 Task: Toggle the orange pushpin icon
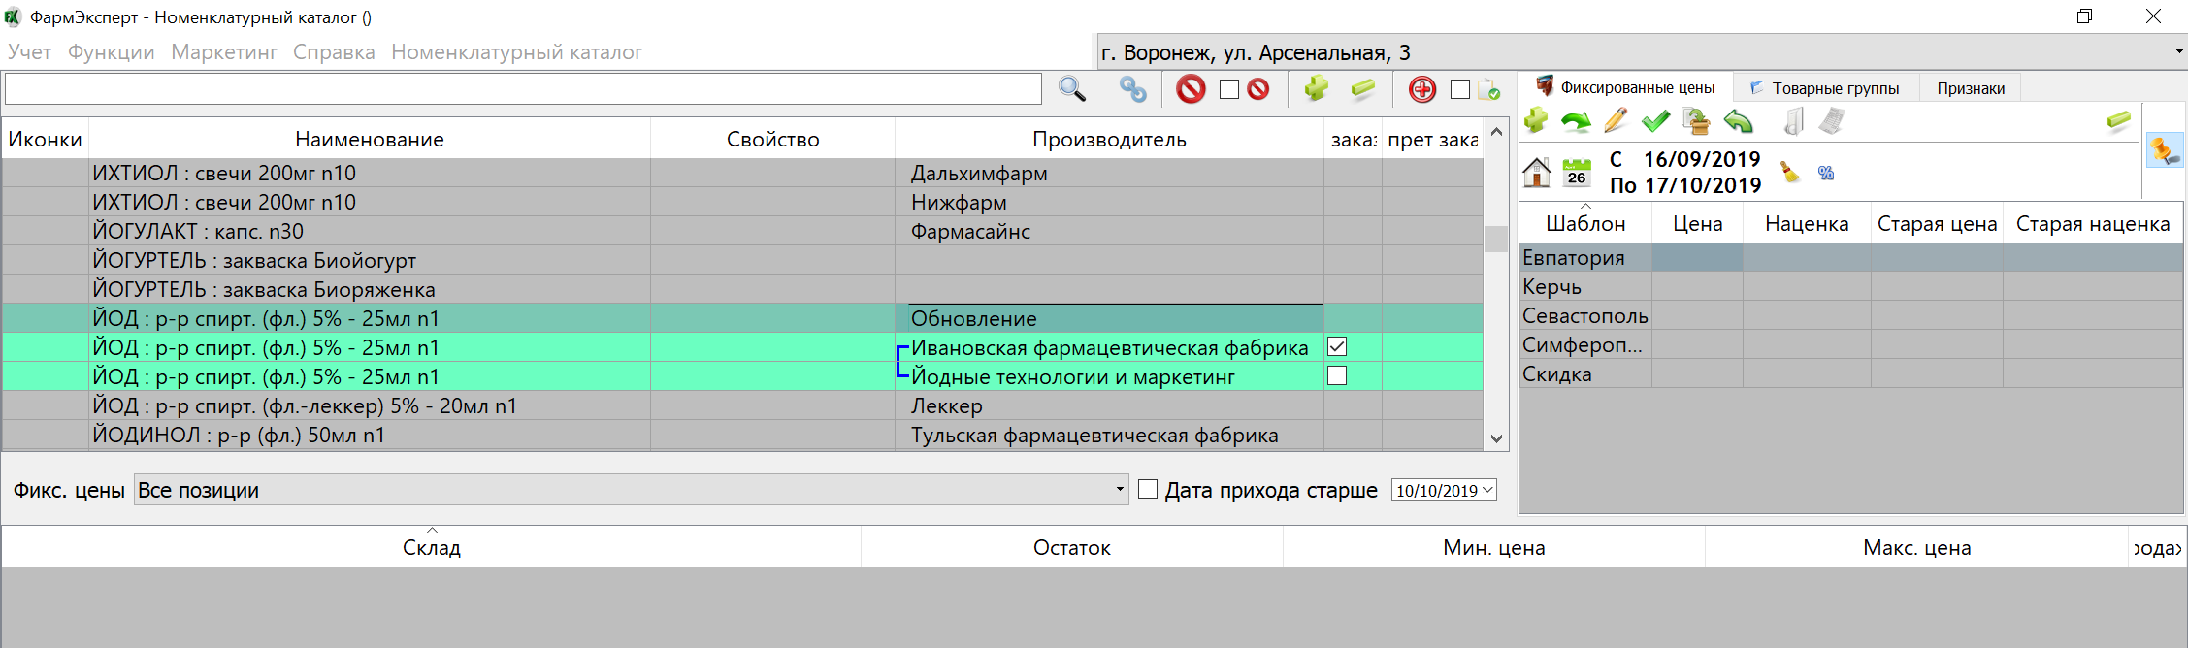point(2164,150)
